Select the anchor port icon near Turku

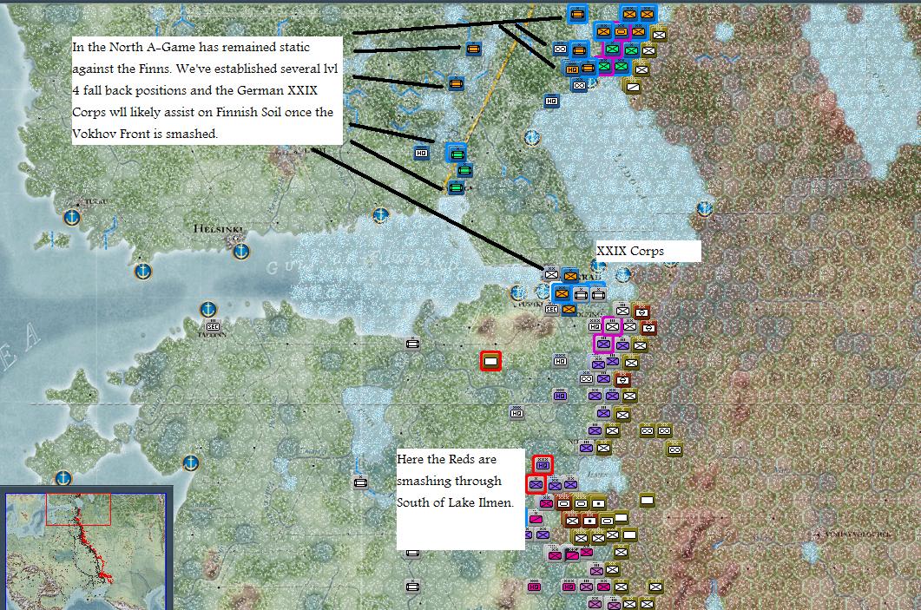point(72,218)
